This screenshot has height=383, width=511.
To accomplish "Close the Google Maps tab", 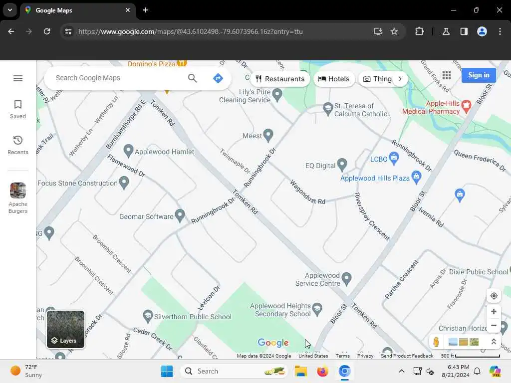I will [128, 10].
